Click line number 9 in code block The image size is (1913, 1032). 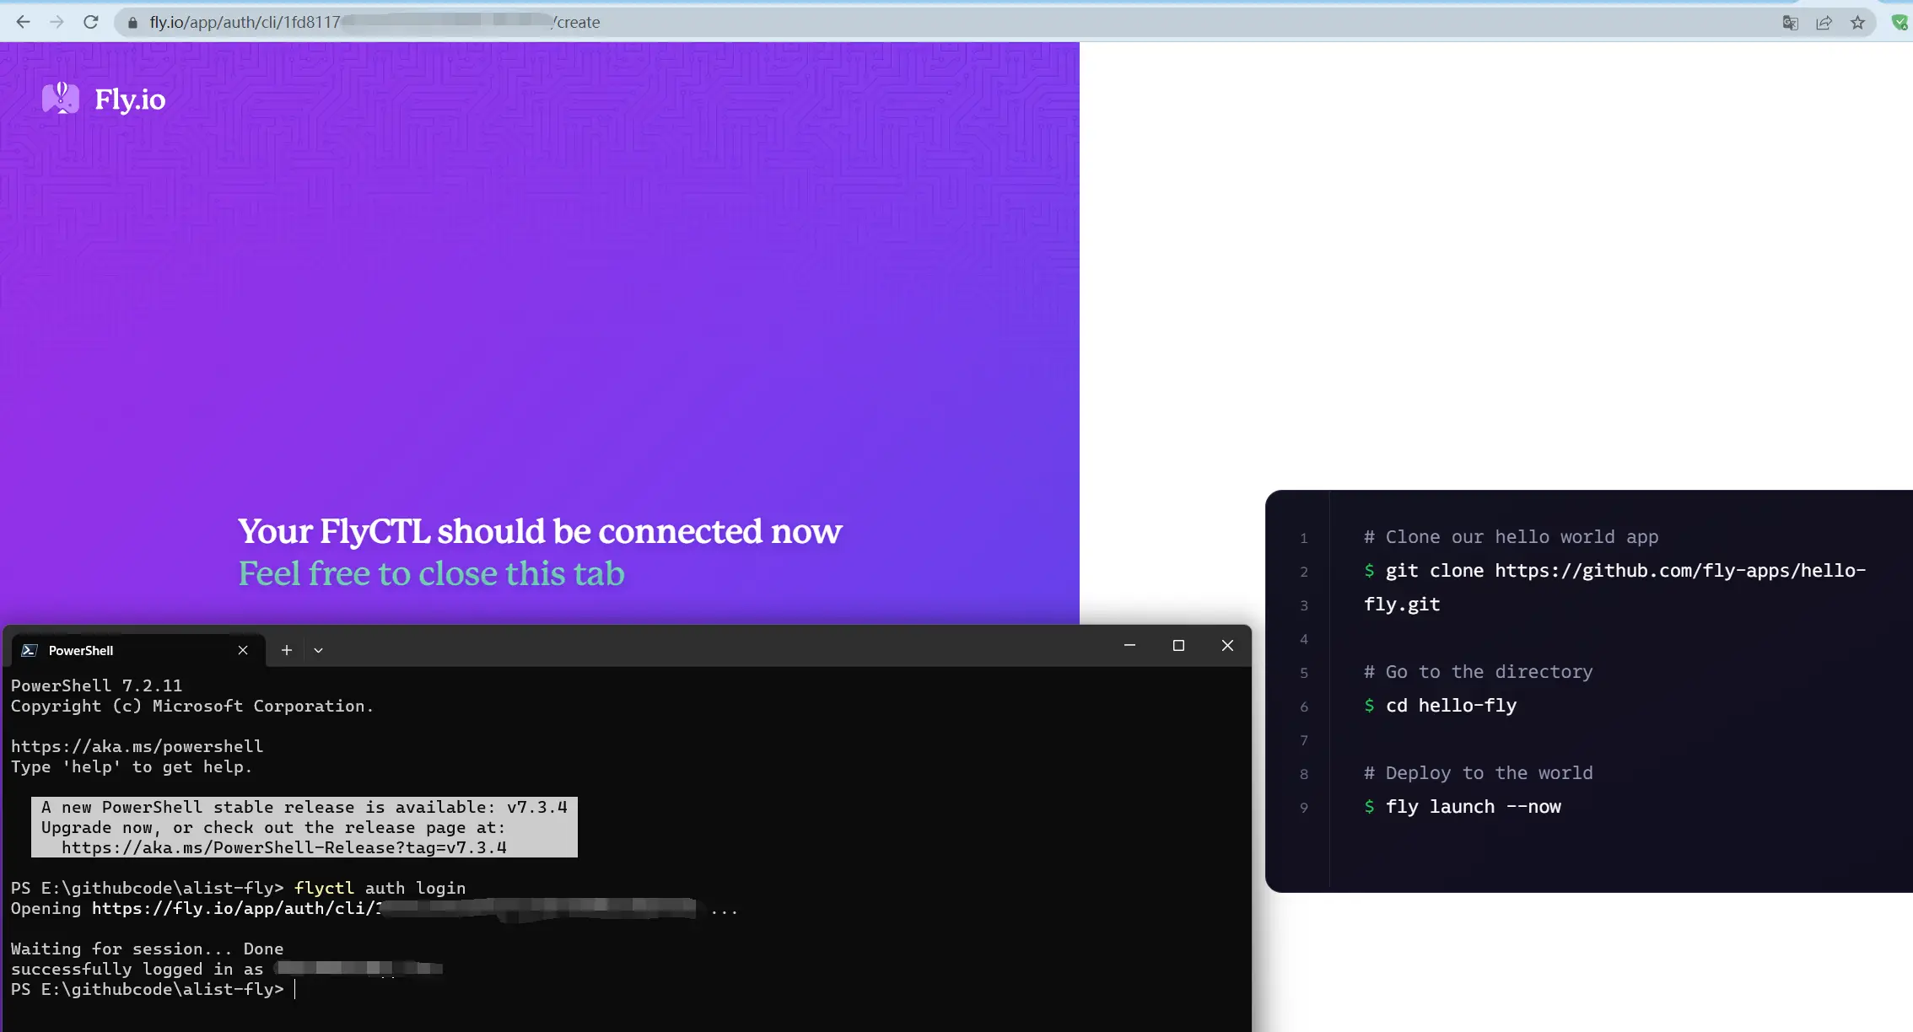coord(1304,808)
